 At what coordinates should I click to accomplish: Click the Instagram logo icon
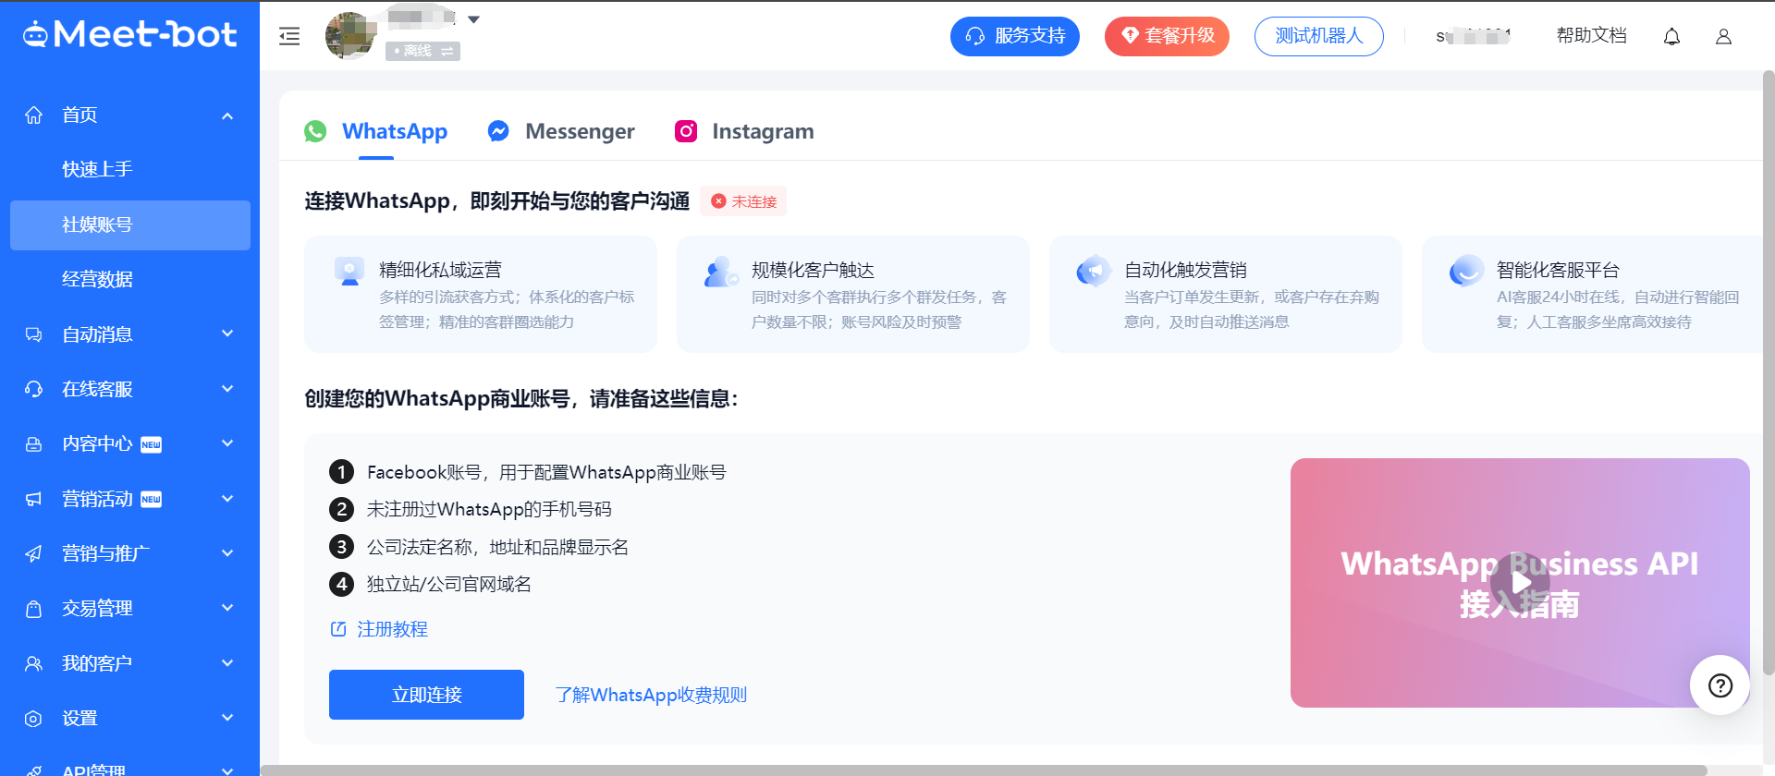(x=686, y=131)
